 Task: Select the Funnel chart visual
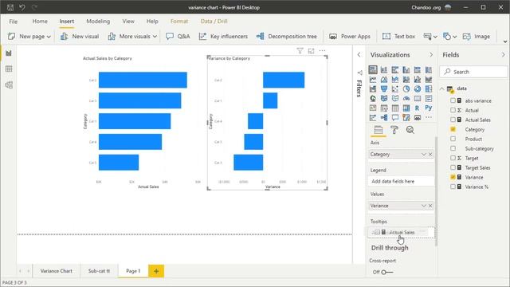(x=384, y=88)
